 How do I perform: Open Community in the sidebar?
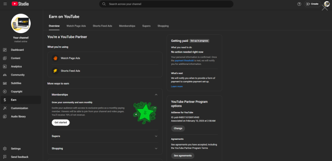tap(21, 75)
